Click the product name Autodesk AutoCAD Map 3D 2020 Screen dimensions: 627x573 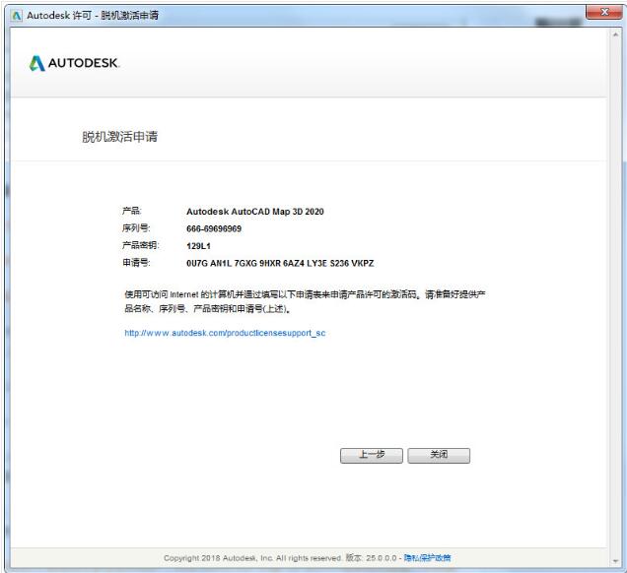pyautogui.click(x=254, y=211)
